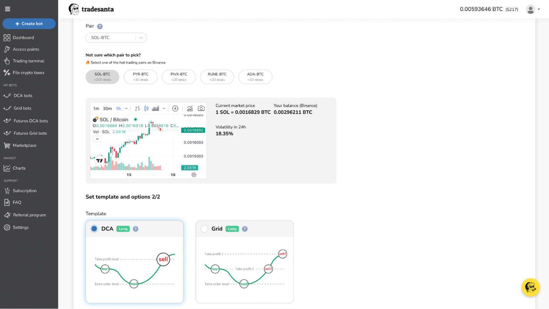The height and width of the screenshot is (309, 549).
Task: Open the user account dropdown
Action: coord(532,9)
